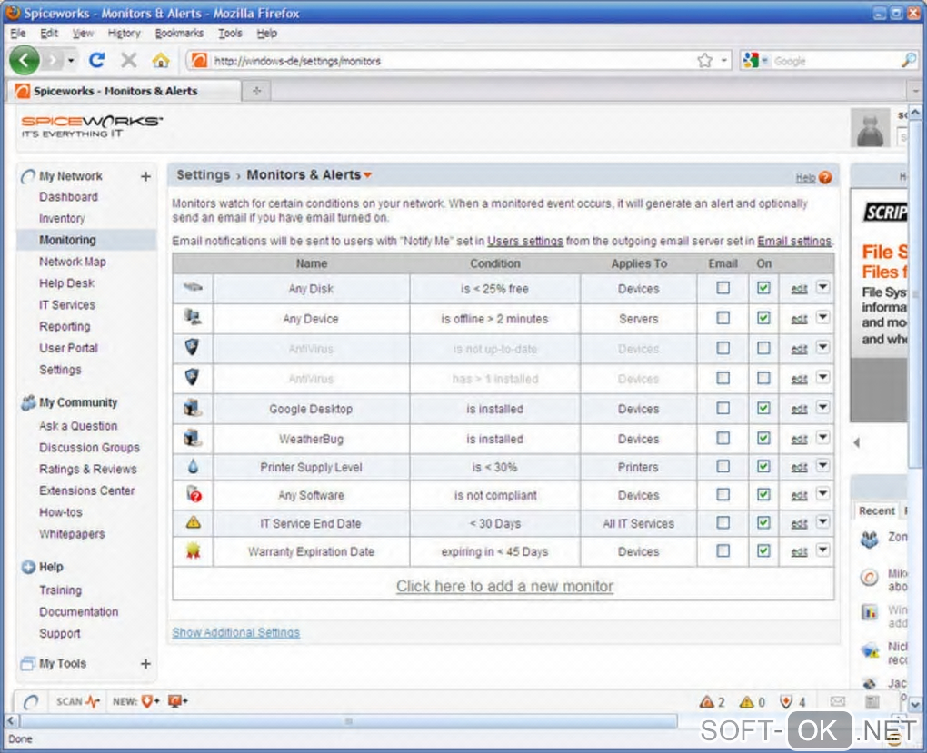Viewport: 927px width, 753px height.
Task: Open the dropdown arrow in Any Device row
Action: click(822, 317)
